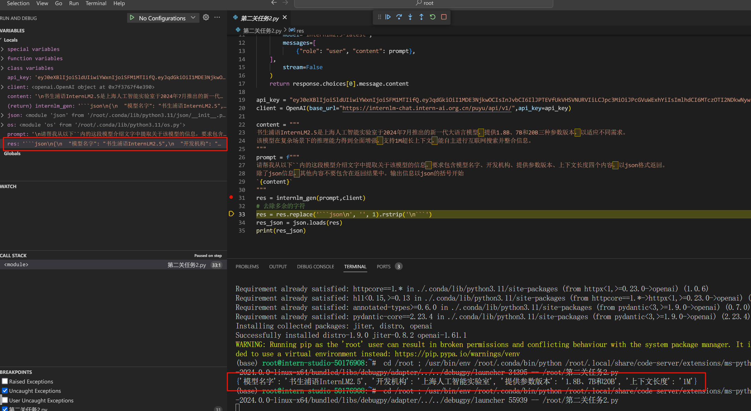The width and height of the screenshot is (751, 411).
Task: Select the <module> call stack frame
Action: (113, 264)
